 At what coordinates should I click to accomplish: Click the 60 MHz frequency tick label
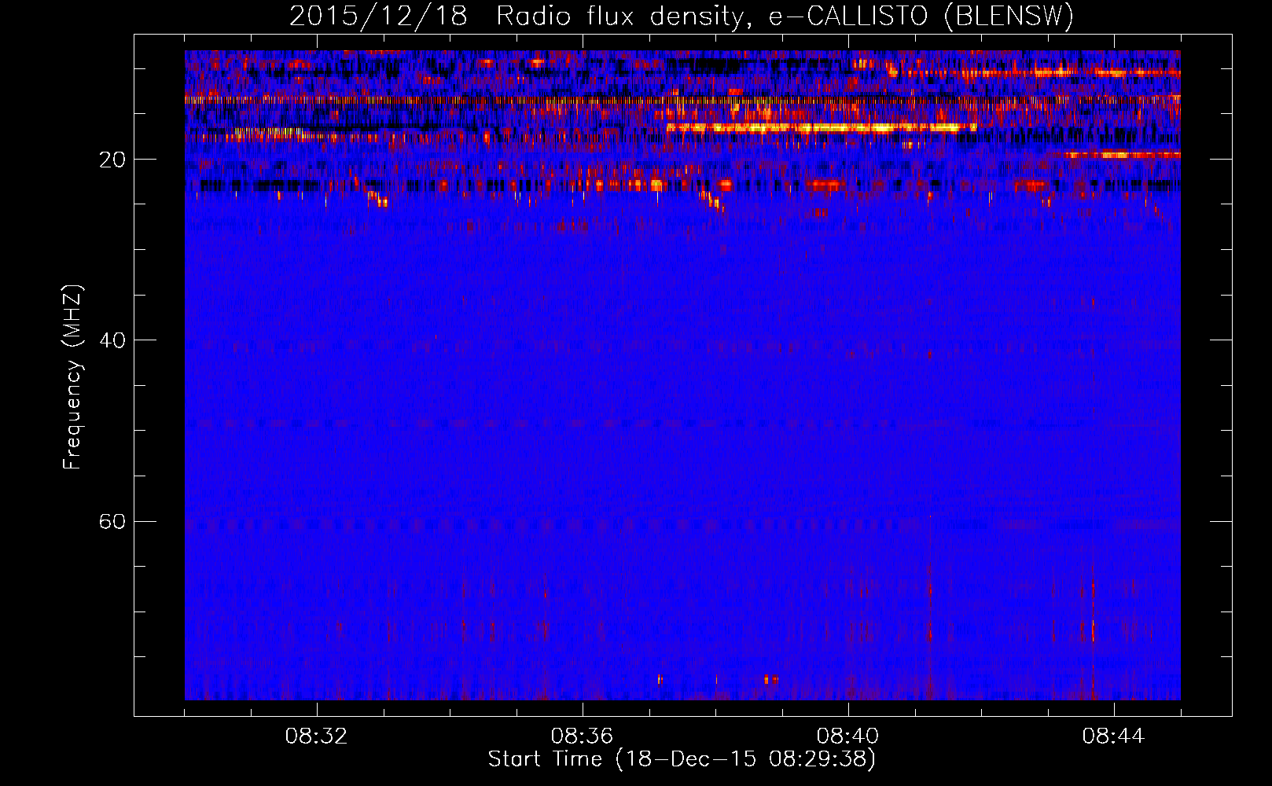pyautogui.click(x=112, y=522)
